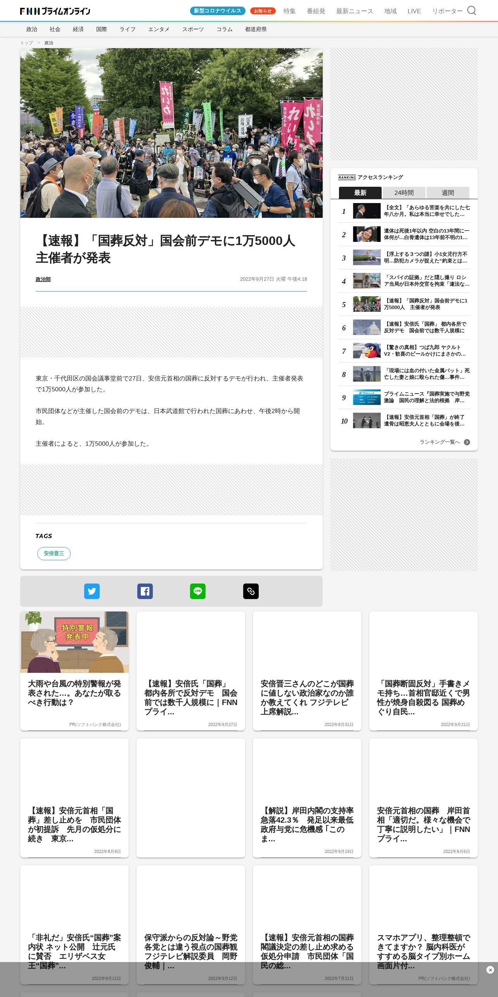Switch ranking to the 週間 tab
The image size is (498, 997).
tap(448, 193)
